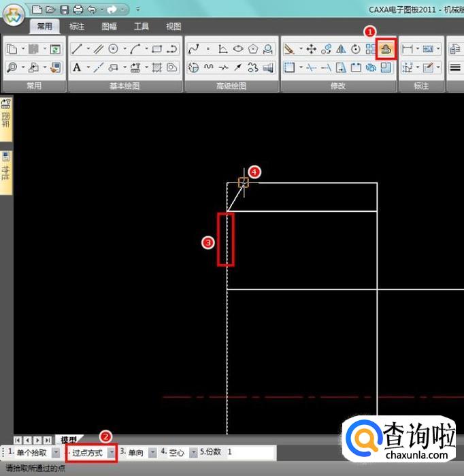Image resolution: width=464 pixels, height=476 pixels.
Task: Select the circle drawing tool
Action: 114,49
